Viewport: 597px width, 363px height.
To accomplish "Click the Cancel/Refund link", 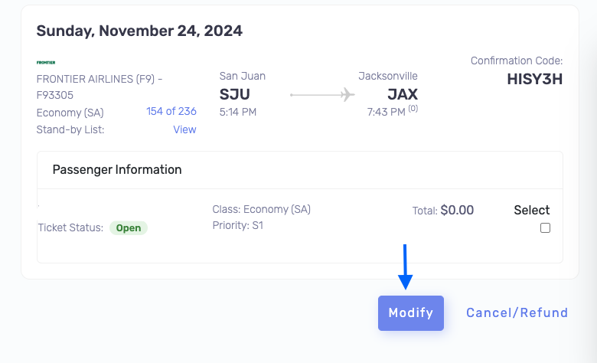I will (x=517, y=312).
